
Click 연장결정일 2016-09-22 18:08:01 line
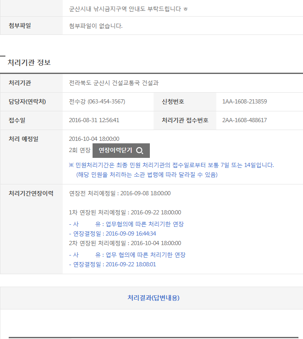112,264
